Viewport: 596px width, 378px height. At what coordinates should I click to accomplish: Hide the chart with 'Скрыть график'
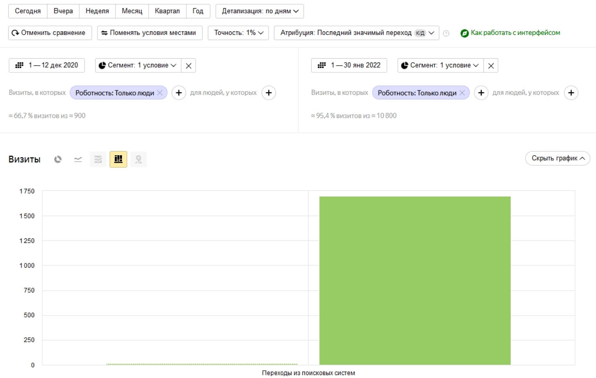coord(557,158)
